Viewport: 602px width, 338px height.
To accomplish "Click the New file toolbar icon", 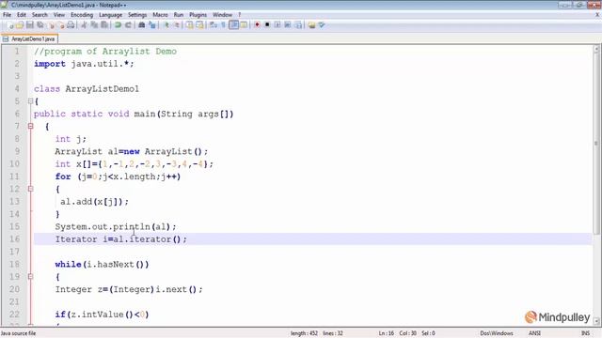I will (10, 25).
